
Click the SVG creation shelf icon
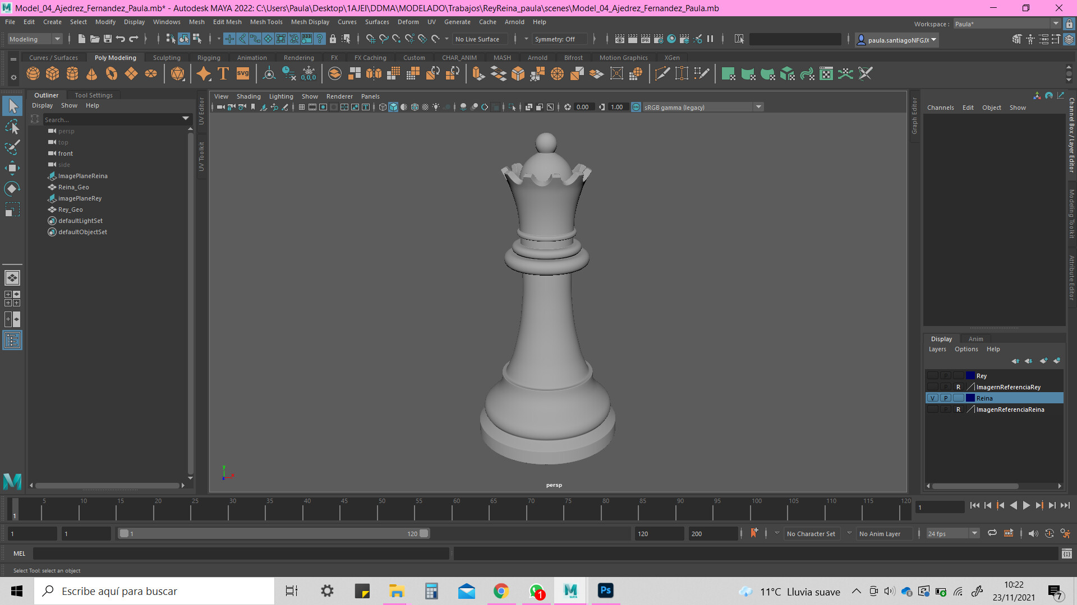241,73
